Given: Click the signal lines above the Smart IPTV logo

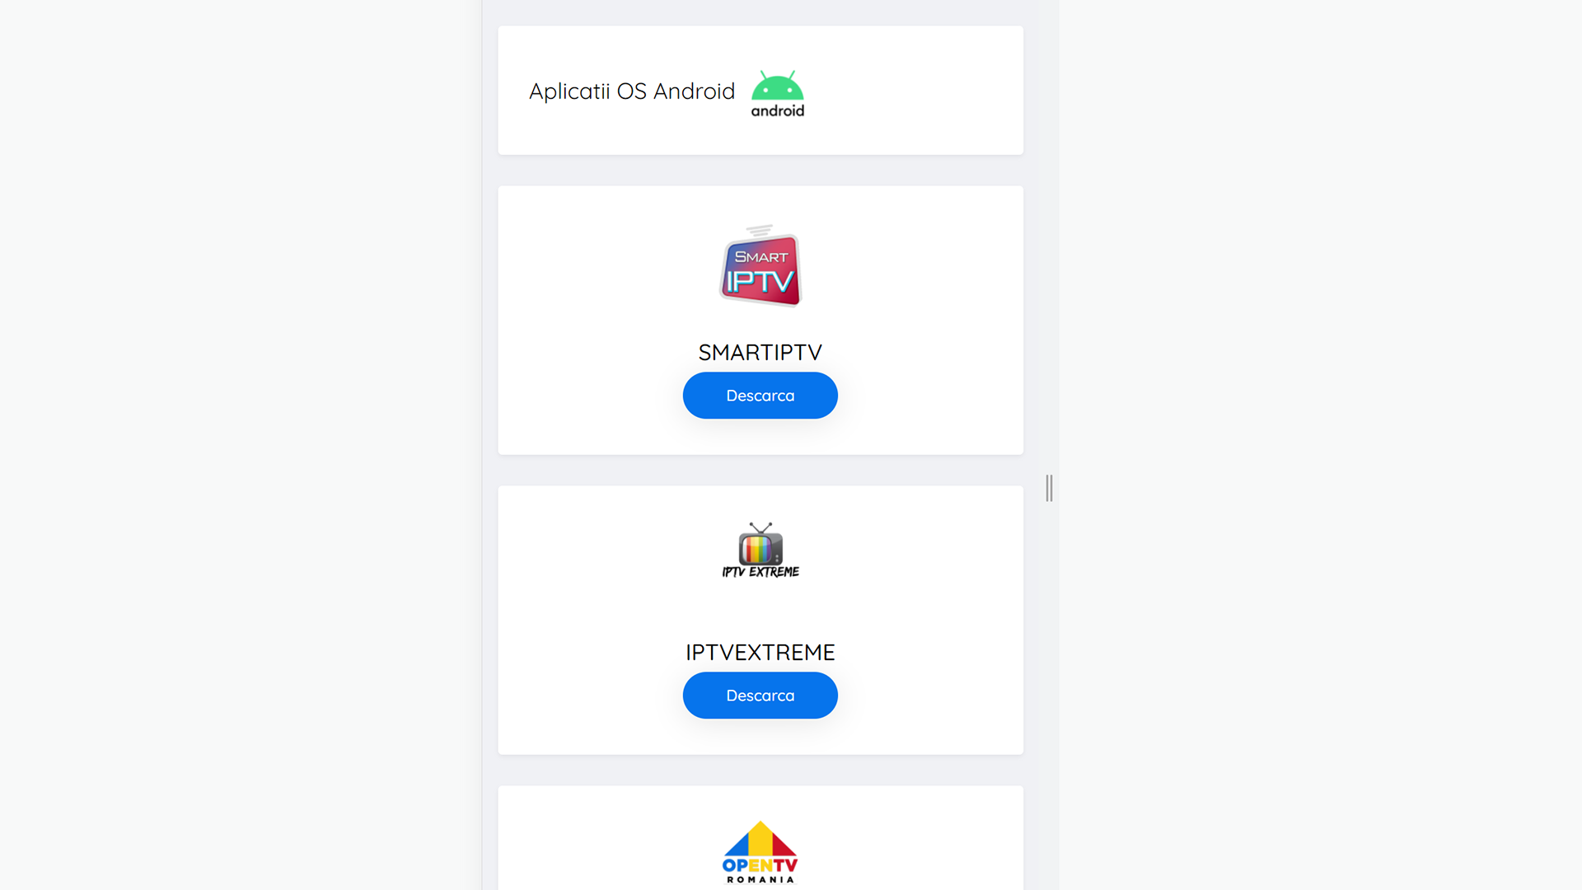Looking at the screenshot, I should click(x=760, y=231).
